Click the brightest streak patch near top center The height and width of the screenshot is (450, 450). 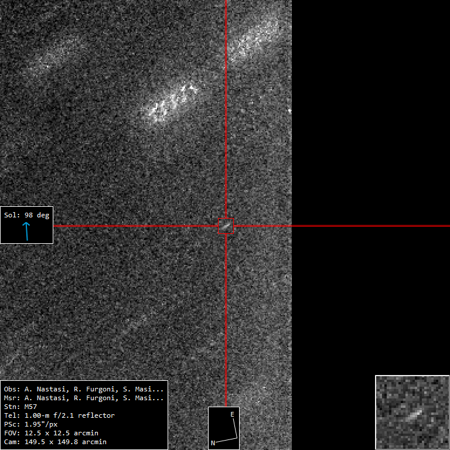(x=173, y=100)
